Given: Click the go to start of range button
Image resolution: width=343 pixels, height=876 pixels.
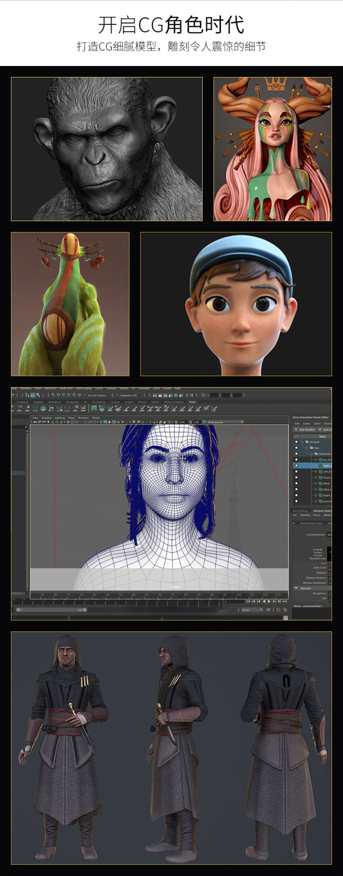Looking at the screenshot, I should point(248,602).
